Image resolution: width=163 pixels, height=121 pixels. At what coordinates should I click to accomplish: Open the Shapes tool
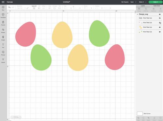tap(3, 30)
